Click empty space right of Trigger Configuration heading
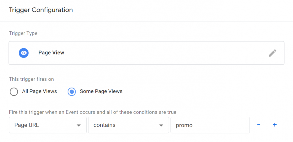The image size is (293, 142). click(179, 10)
